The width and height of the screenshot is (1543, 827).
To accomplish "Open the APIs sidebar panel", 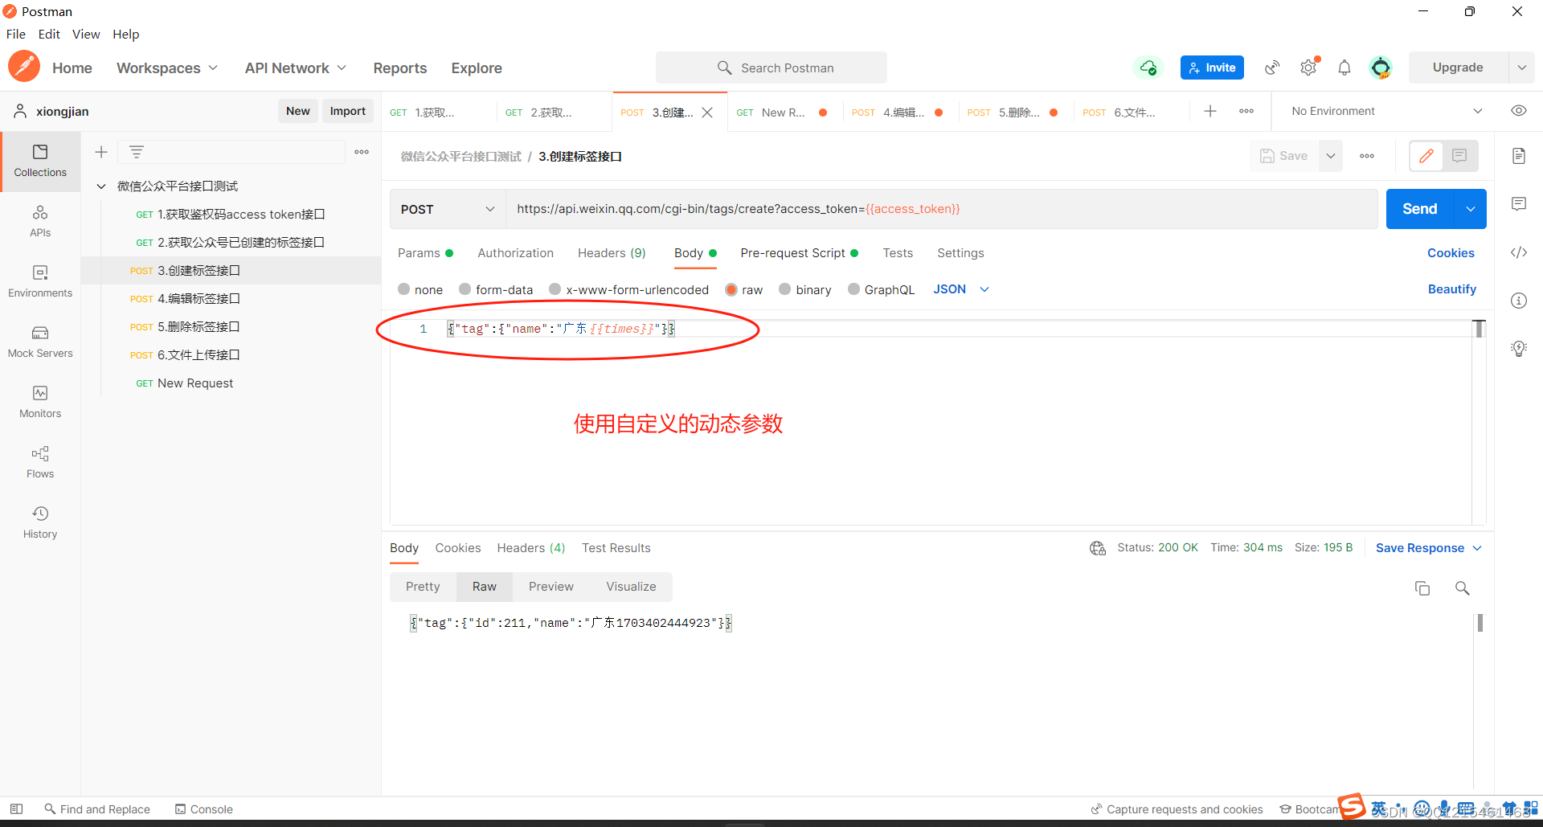I will point(40,221).
